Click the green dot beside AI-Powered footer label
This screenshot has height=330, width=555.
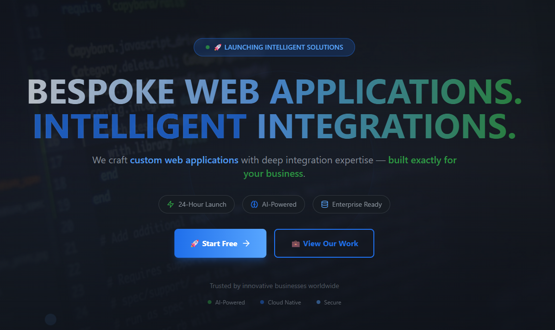[209, 302]
